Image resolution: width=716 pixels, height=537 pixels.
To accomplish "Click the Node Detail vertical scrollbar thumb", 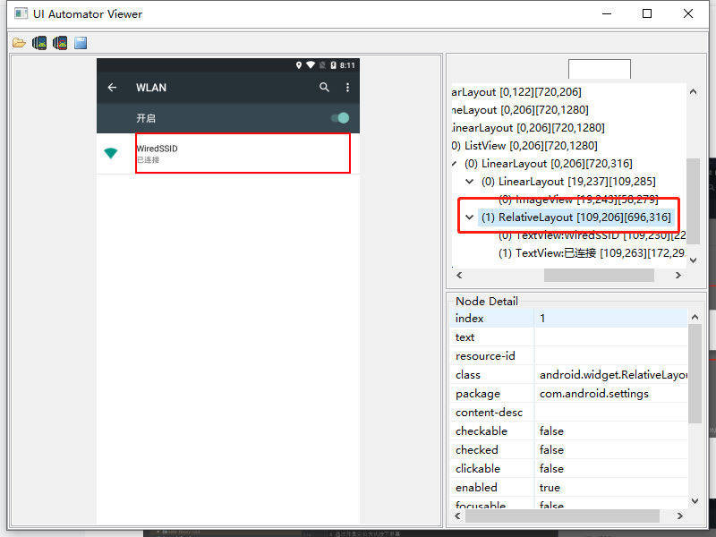I will click(x=695, y=374).
